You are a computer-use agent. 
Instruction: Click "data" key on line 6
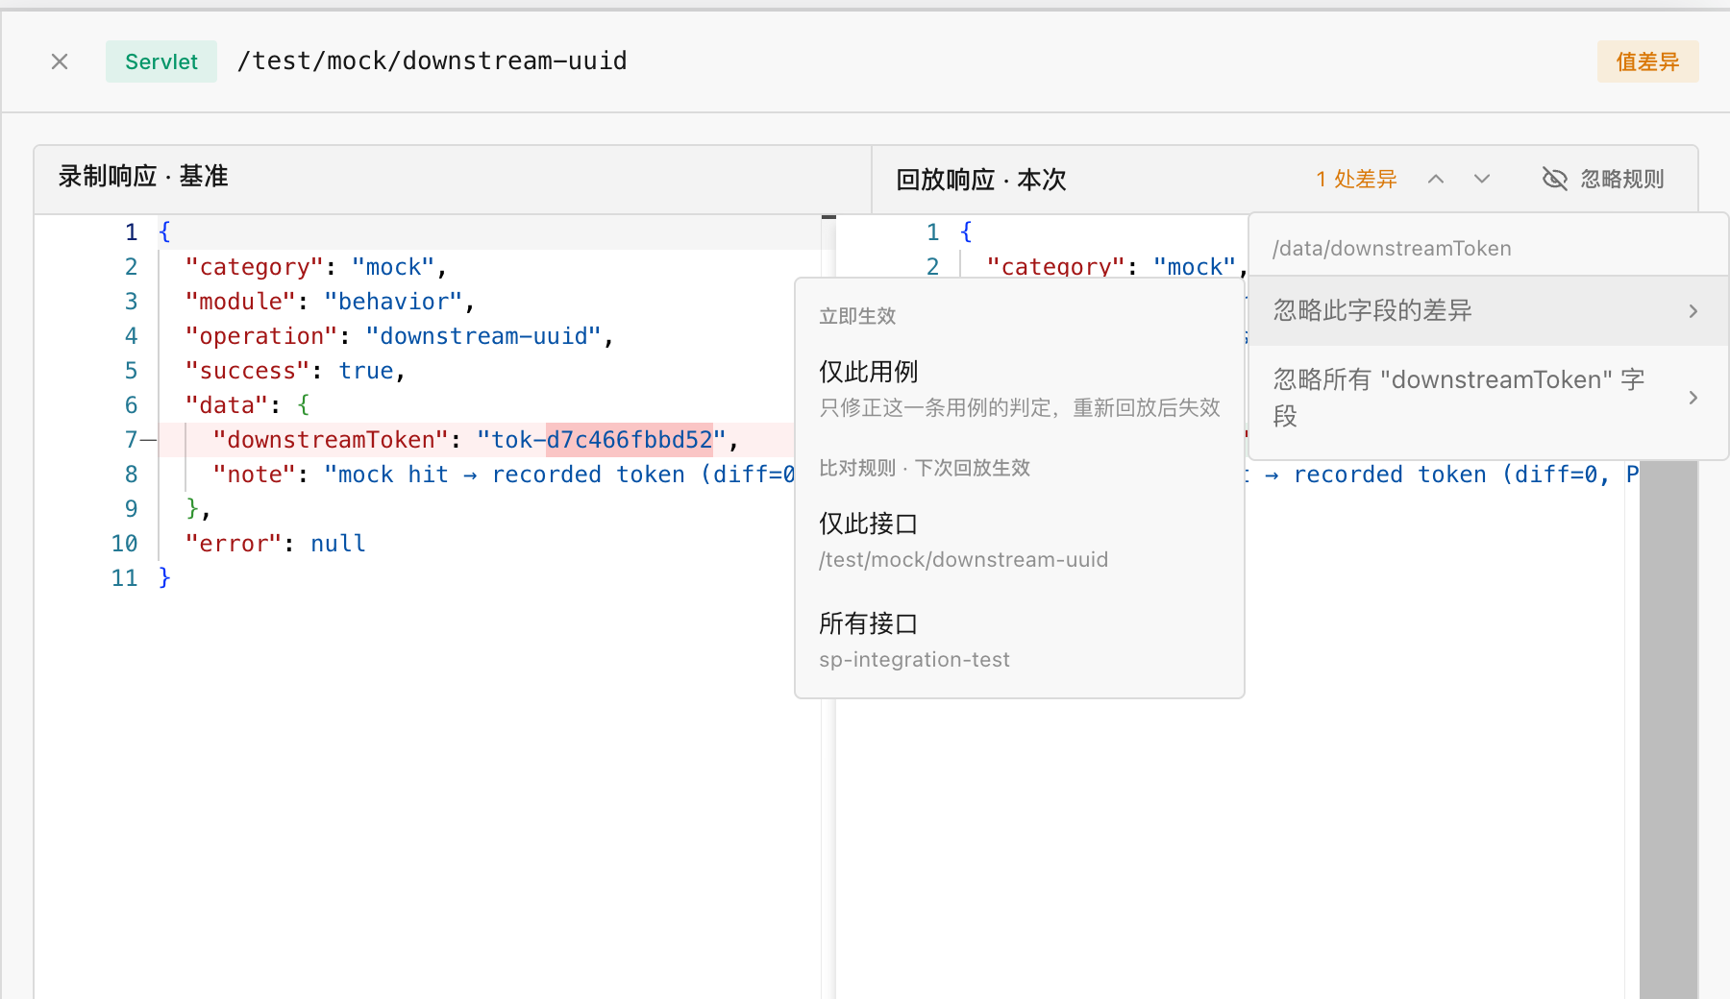click(x=227, y=405)
